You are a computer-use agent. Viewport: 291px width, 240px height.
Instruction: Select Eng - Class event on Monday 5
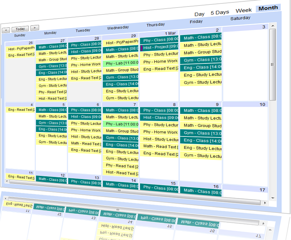pos(51,129)
